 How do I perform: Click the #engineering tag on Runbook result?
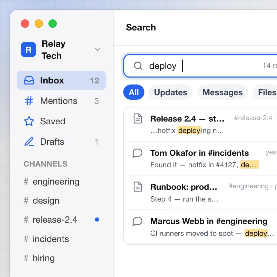[249, 186]
